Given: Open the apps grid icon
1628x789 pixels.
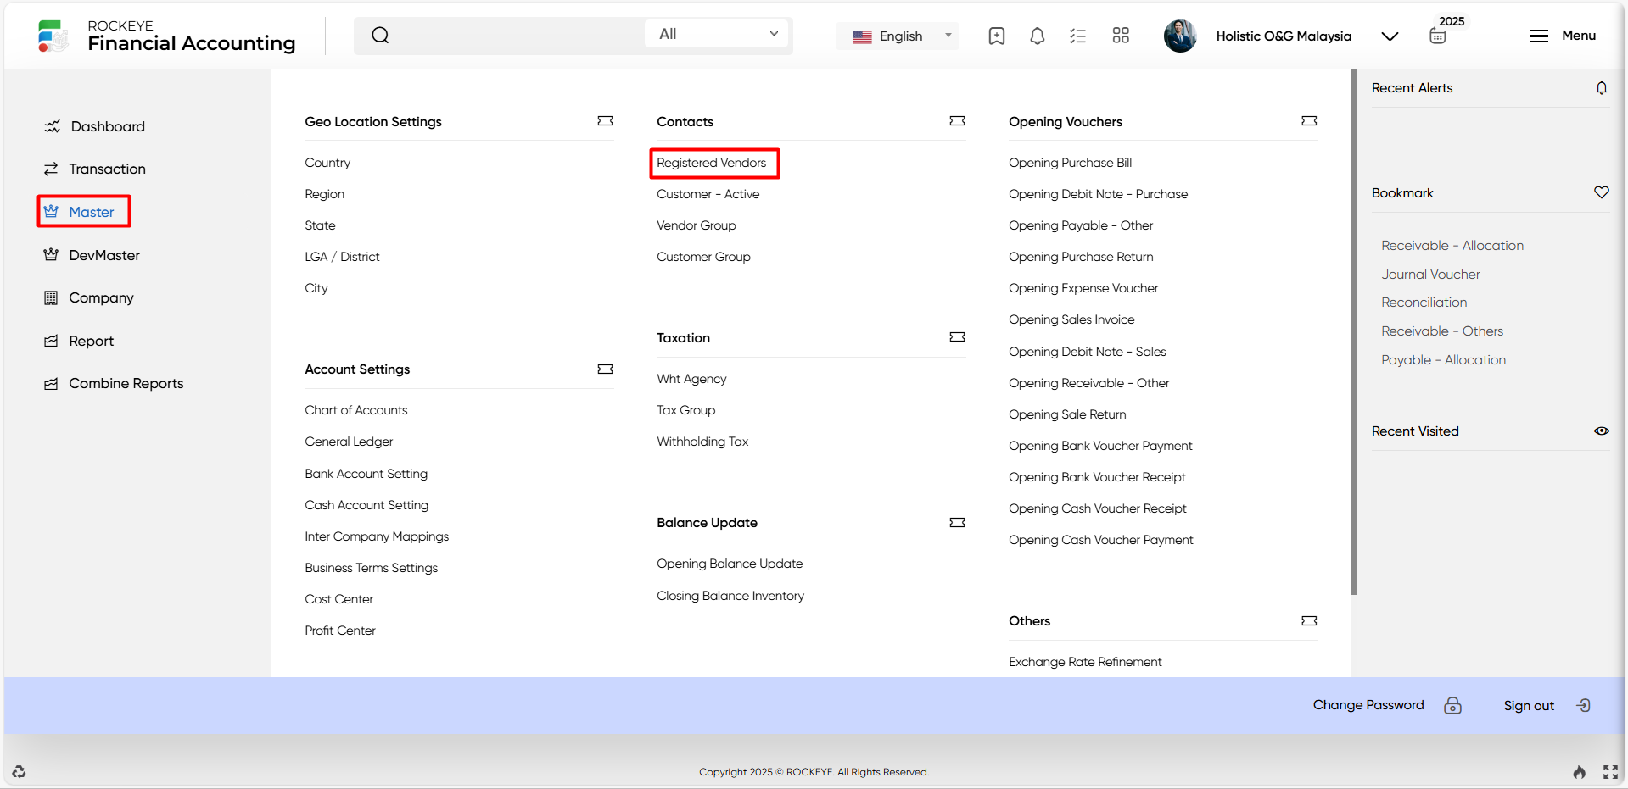Looking at the screenshot, I should (1121, 36).
